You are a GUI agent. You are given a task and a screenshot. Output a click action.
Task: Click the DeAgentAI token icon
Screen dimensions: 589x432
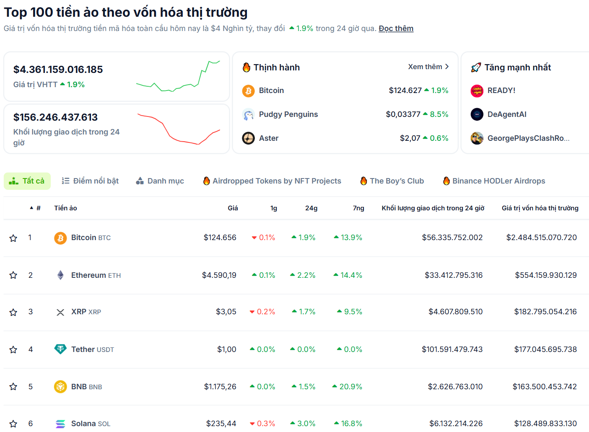477,114
